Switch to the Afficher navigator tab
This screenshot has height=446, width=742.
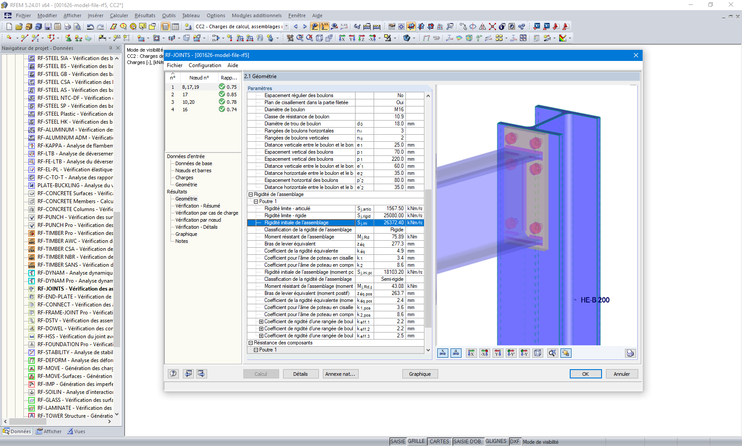49,431
